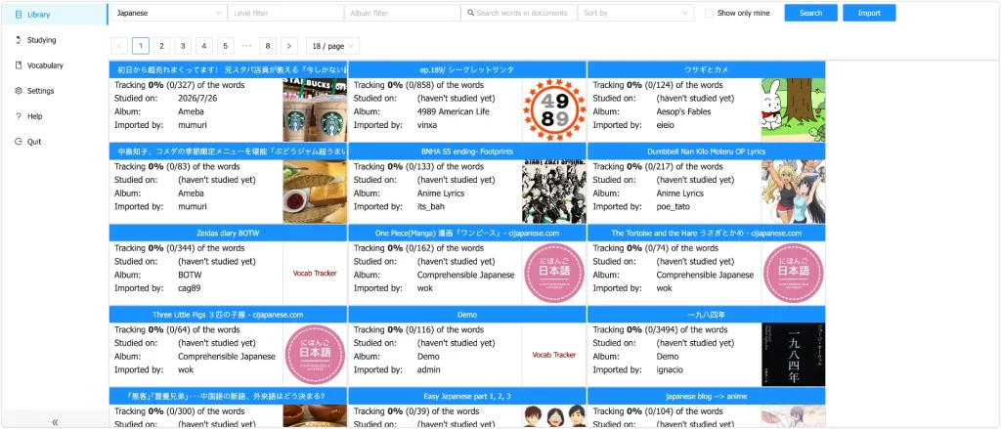Go to page 5
The height and width of the screenshot is (429, 1001).
(226, 46)
